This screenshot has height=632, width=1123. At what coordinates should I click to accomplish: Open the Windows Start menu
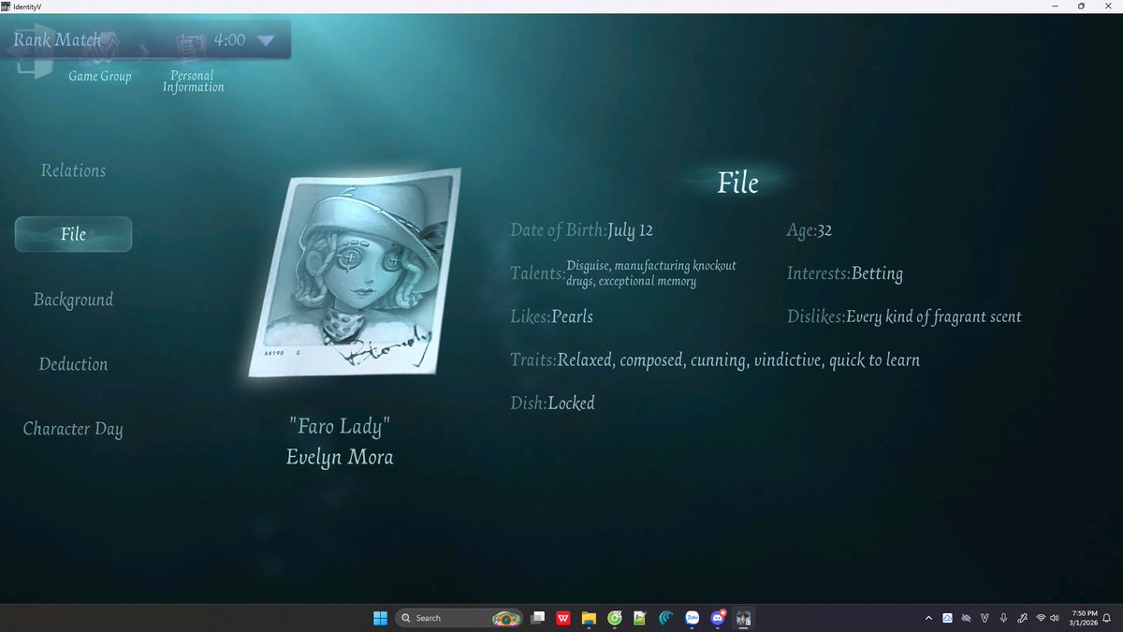(x=380, y=618)
